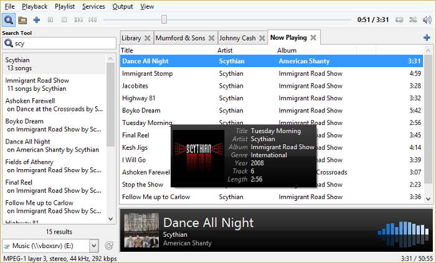This screenshot has width=436, height=263.
Task: Toggle shuffle mode icon
Action: coord(413,20)
